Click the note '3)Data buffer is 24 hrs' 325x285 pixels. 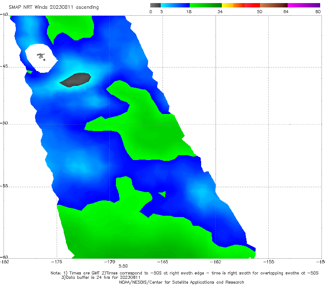[x=101, y=278]
